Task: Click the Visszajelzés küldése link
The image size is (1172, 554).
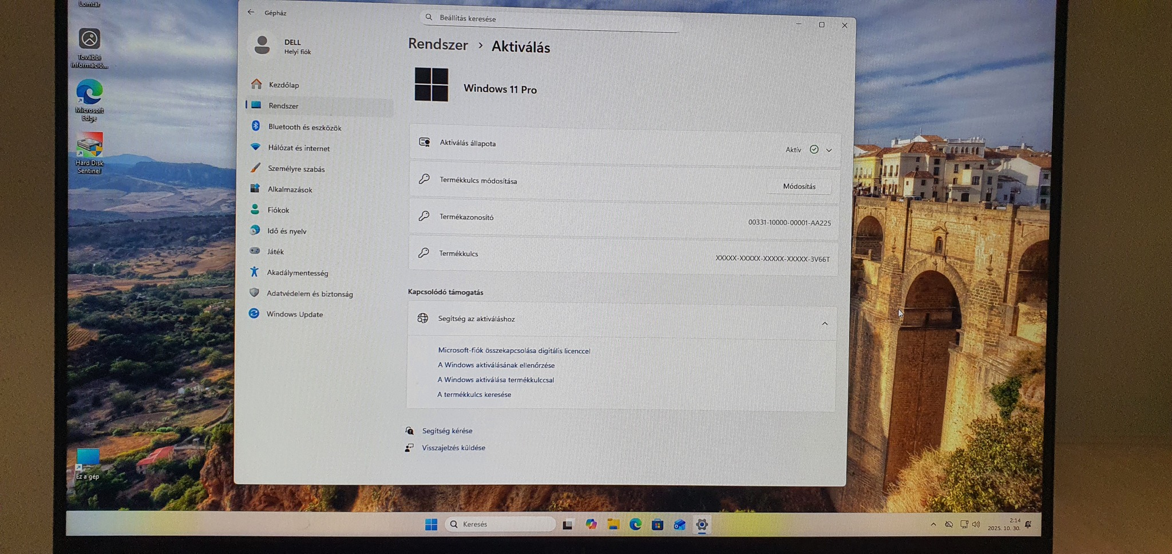Action: click(x=453, y=448)
